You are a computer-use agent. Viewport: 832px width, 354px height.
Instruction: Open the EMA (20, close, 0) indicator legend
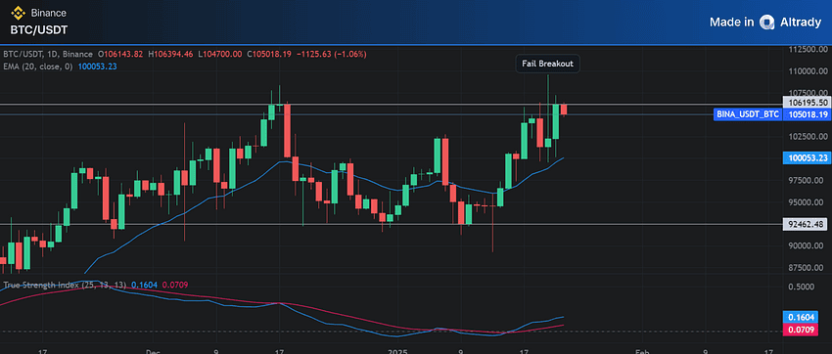click(39, 66)
